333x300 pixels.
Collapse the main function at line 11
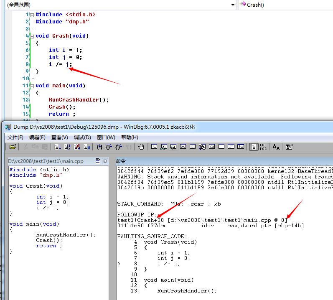[x=32, y=86]
